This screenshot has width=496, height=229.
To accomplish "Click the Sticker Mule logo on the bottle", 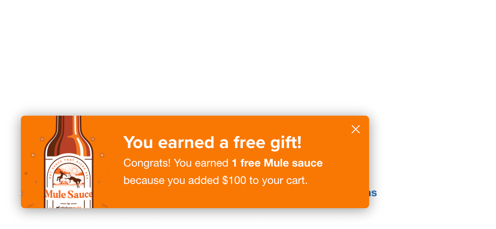I will coord(69,207).
